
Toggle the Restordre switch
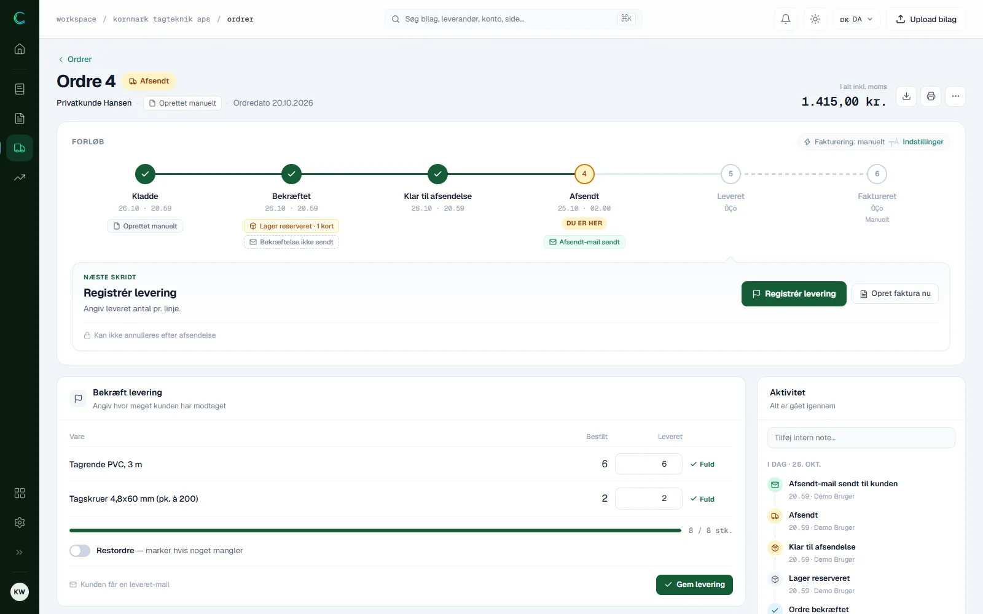coord(80,551)
